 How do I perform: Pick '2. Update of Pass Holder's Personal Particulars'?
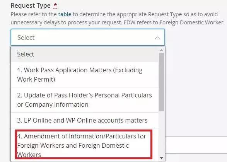point(84,100)
